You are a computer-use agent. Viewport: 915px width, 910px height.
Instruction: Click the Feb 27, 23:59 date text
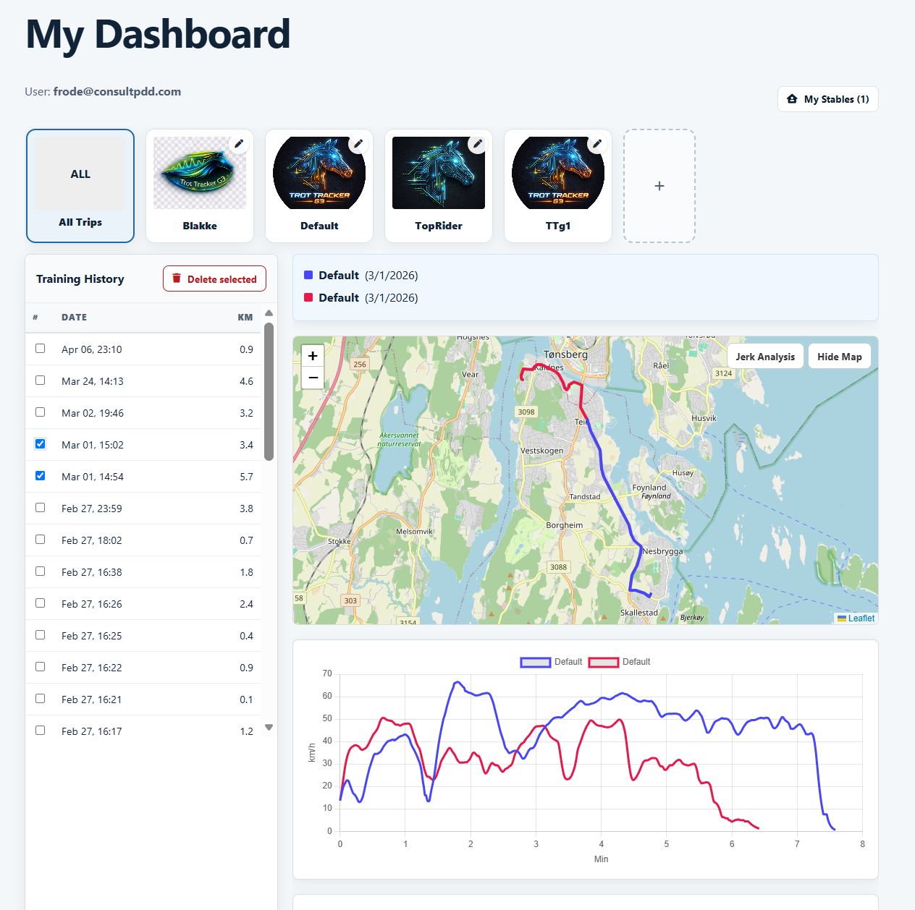pos(92,509)
